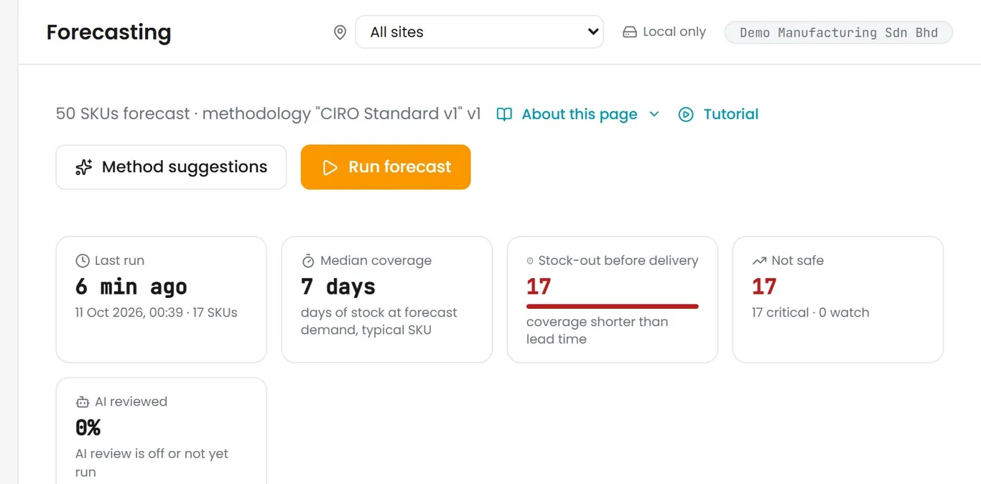981x484 pixels.
Task: Click the Local only storage icon
Action: coord(630,32)
